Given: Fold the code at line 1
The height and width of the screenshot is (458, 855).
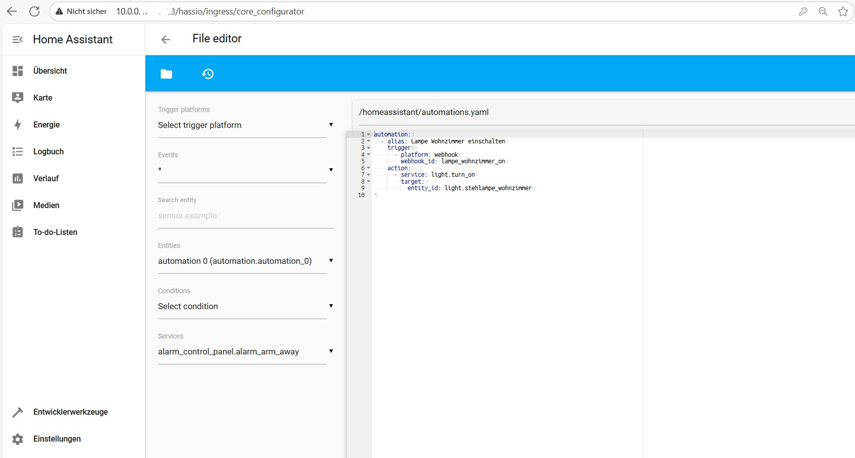Looking at the screenshot, I should tap(368, 134).
